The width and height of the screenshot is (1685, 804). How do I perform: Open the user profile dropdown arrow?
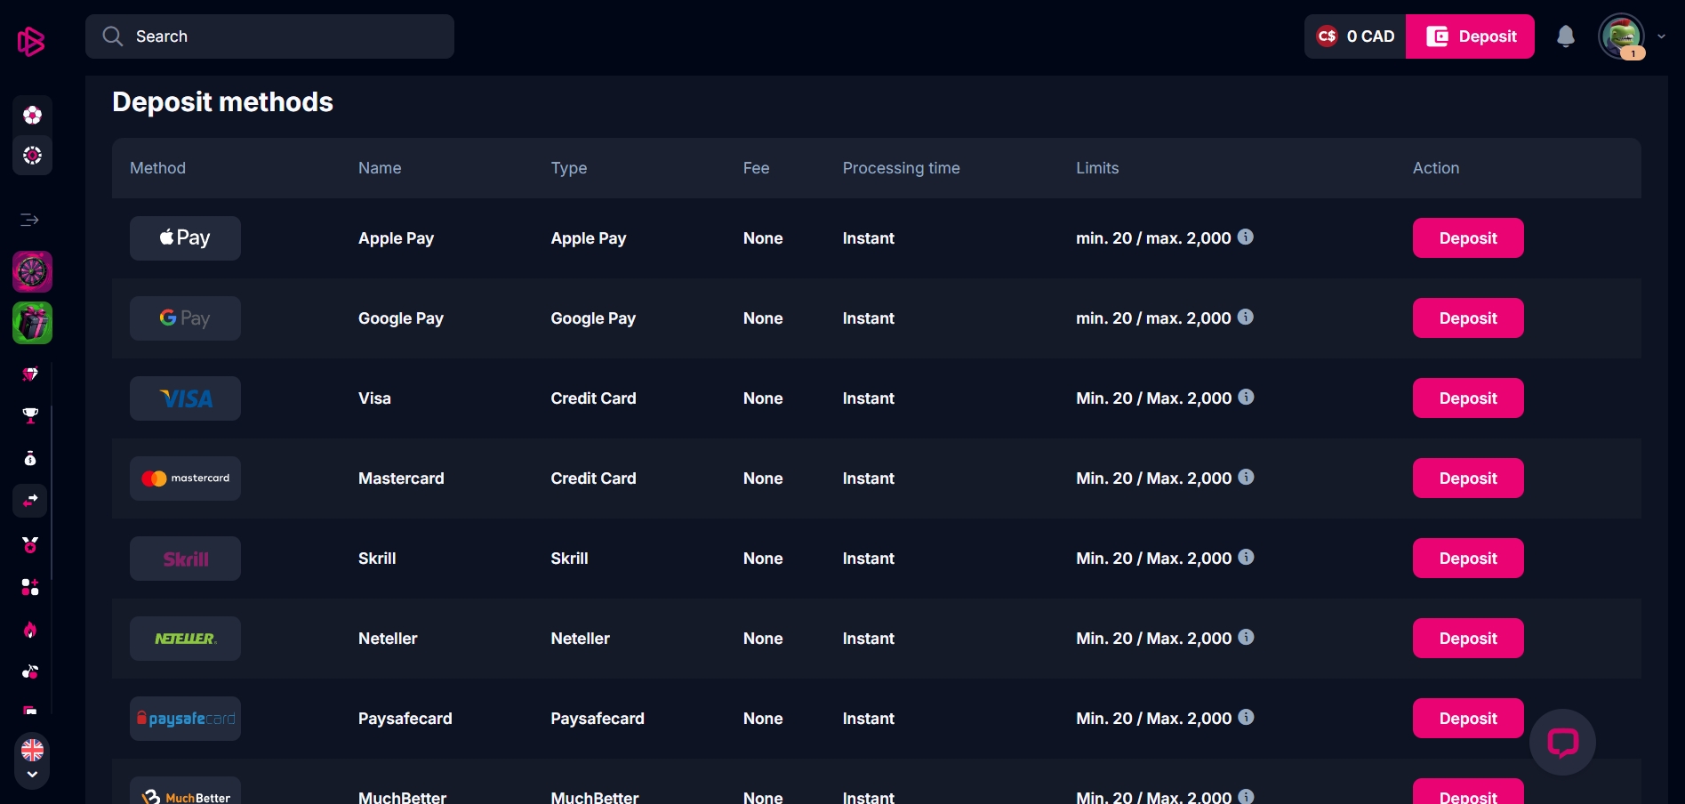[x=1661, y=36]
